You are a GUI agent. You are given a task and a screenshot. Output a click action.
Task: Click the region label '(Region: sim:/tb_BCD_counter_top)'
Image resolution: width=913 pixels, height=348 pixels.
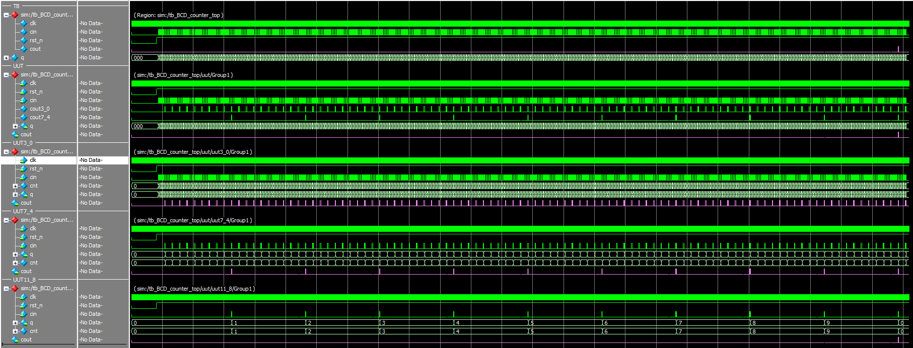pyautogui.click(x=178, y=16)
